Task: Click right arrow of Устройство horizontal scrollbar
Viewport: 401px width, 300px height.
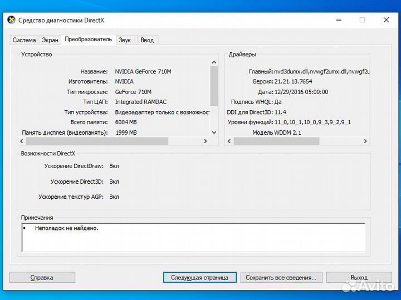Action: (205, 141)
